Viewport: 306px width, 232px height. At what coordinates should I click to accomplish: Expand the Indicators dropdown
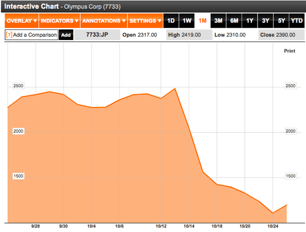(60, 21)
